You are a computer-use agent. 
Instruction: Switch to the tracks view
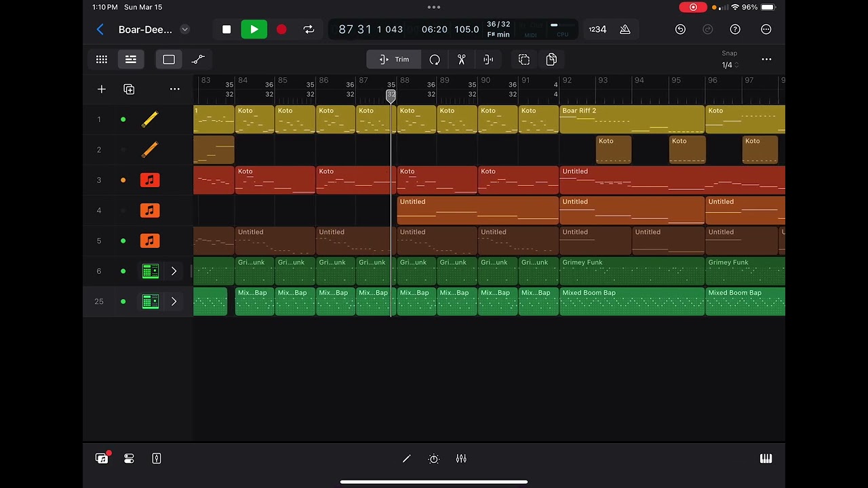point(131,60)
